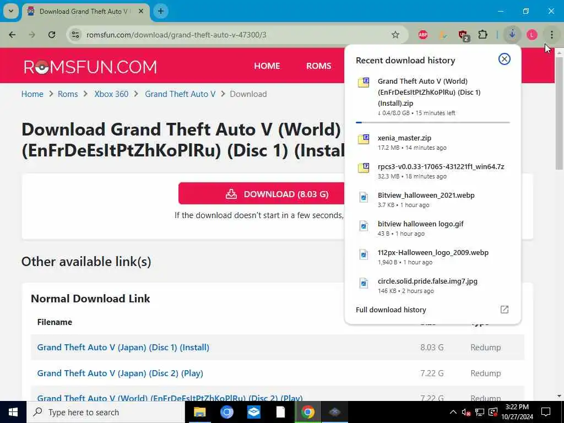Click the circle.solid.pride.false.img7.jpg file icon
This screenshot has width=564, height=423.
[x=364, y=283]
